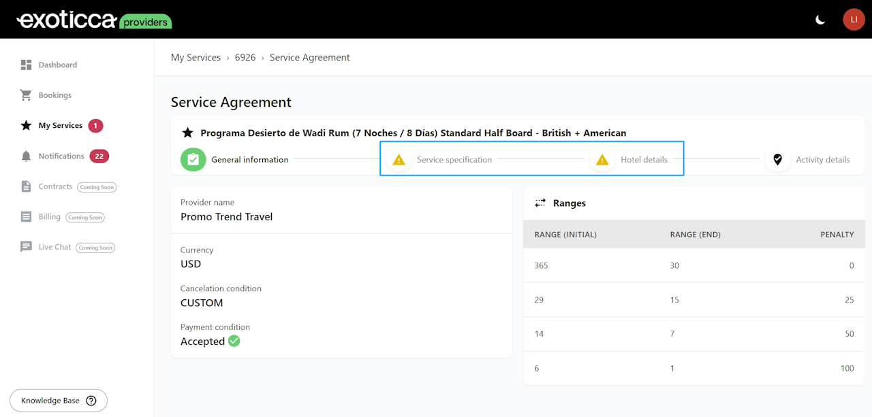Click the Ranges swap arrows icon
The width and height of the screenshot is (872, 417).
click(540, 203)
